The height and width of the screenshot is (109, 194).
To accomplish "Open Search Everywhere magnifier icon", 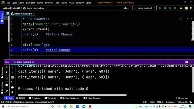I will click(181, 8).
